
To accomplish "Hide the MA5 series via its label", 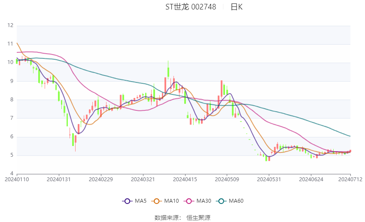I will click(140, 201).
